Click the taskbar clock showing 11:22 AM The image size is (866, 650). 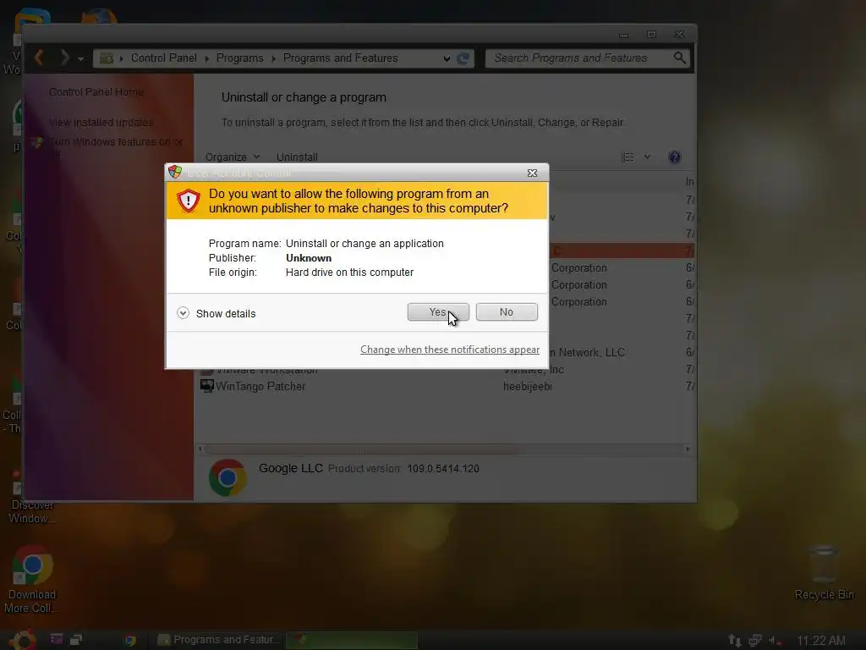820,640
